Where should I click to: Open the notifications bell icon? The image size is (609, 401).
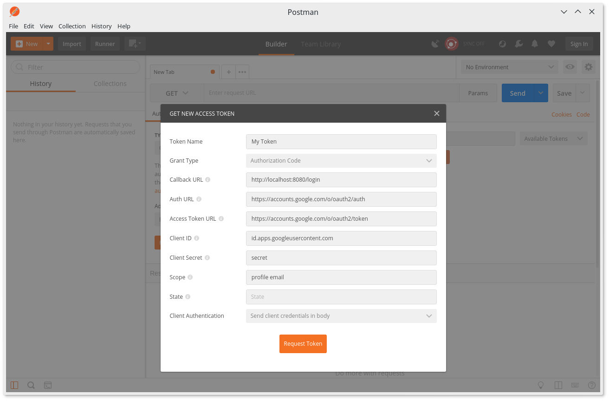coord(535,44)
